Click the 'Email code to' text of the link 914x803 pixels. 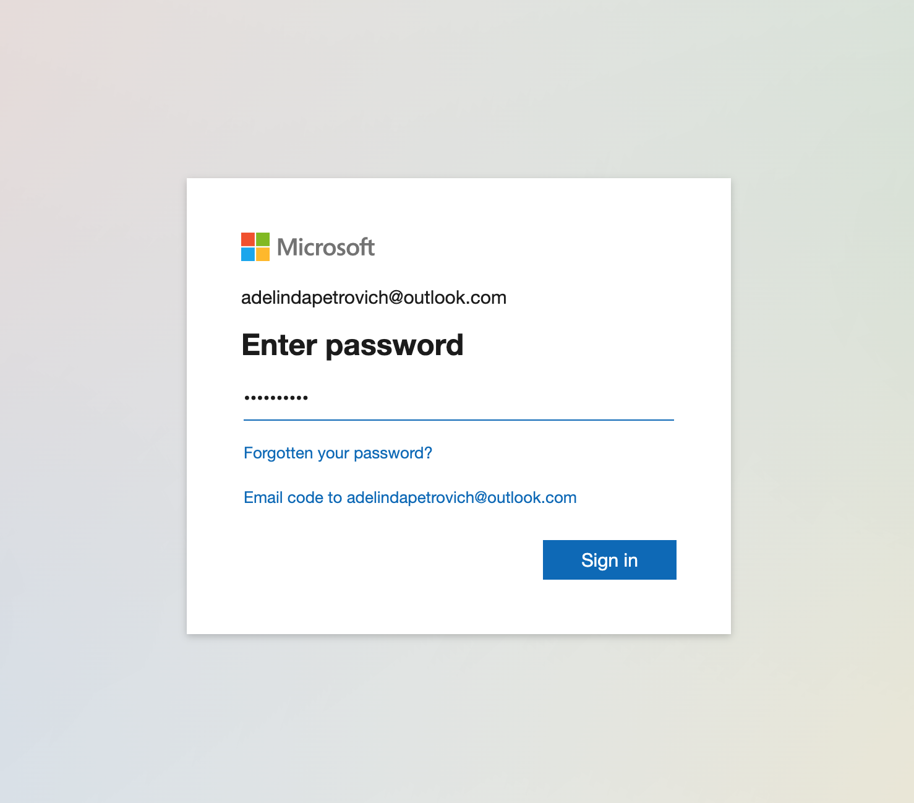293,498
